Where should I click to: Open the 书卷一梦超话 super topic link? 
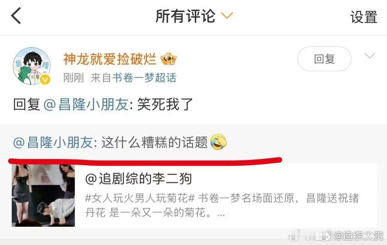[x=144, y=78]
